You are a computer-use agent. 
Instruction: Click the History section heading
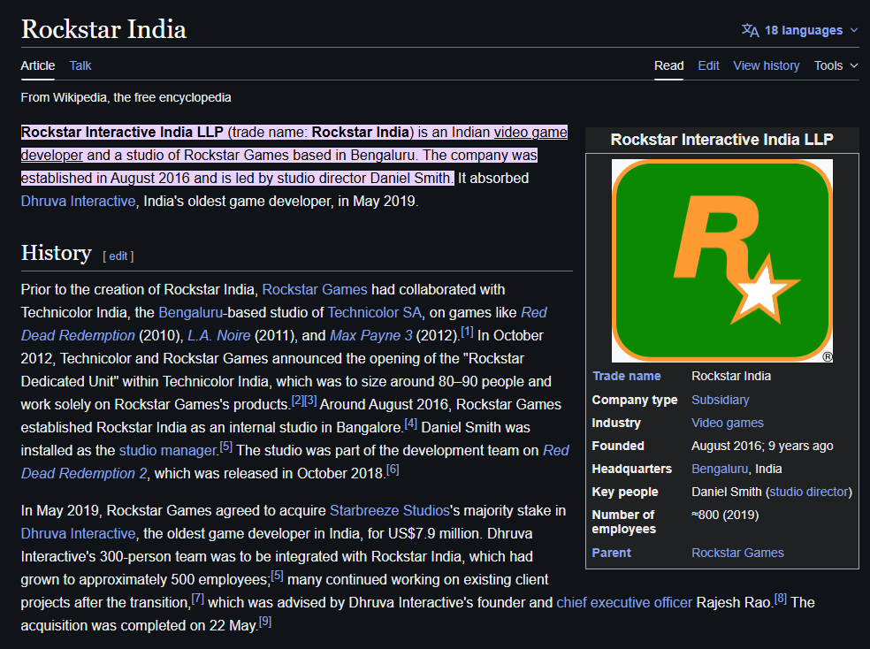click(56, 253)
